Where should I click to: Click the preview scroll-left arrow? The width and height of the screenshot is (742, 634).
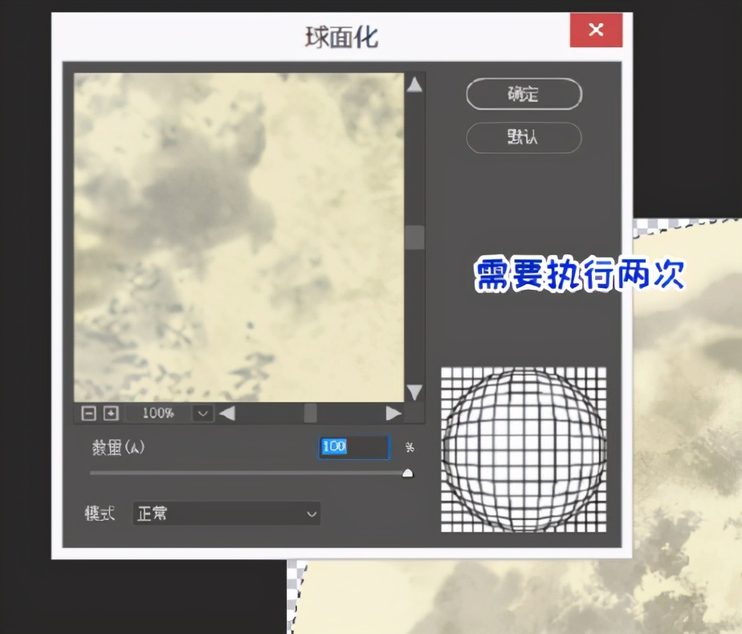227,413
